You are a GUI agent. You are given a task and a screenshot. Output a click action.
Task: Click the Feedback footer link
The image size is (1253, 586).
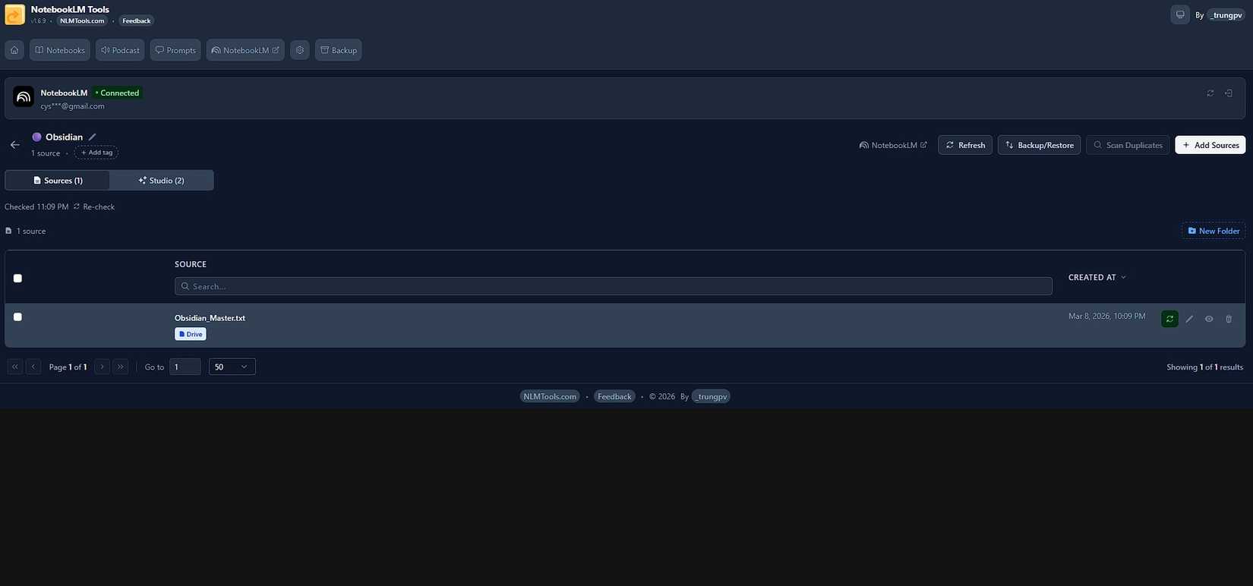(614, 396)
